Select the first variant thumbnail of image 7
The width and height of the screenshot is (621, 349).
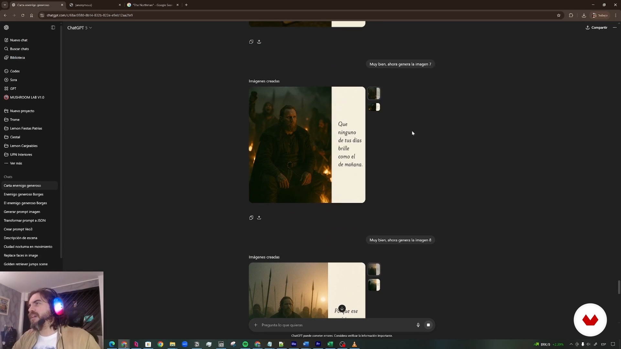pos(374,93)
